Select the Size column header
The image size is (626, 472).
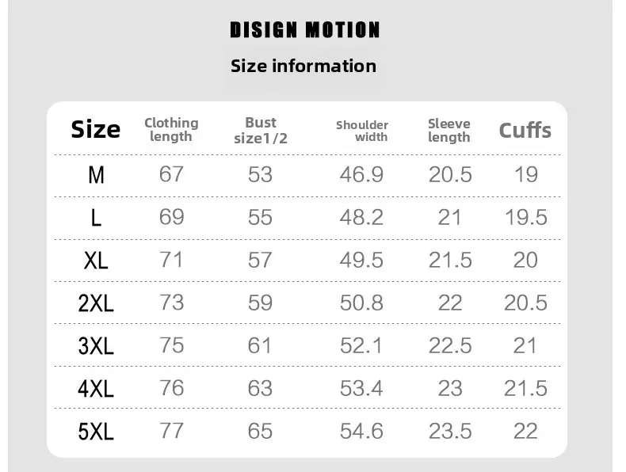click(95, 129)
